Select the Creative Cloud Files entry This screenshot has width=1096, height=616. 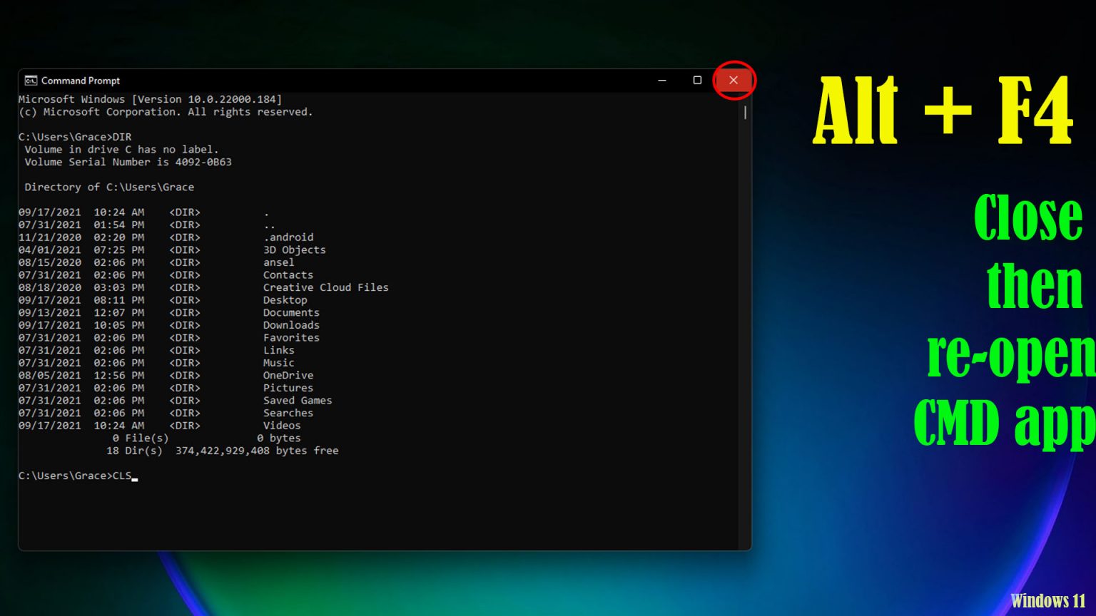(x=326, y=287)
